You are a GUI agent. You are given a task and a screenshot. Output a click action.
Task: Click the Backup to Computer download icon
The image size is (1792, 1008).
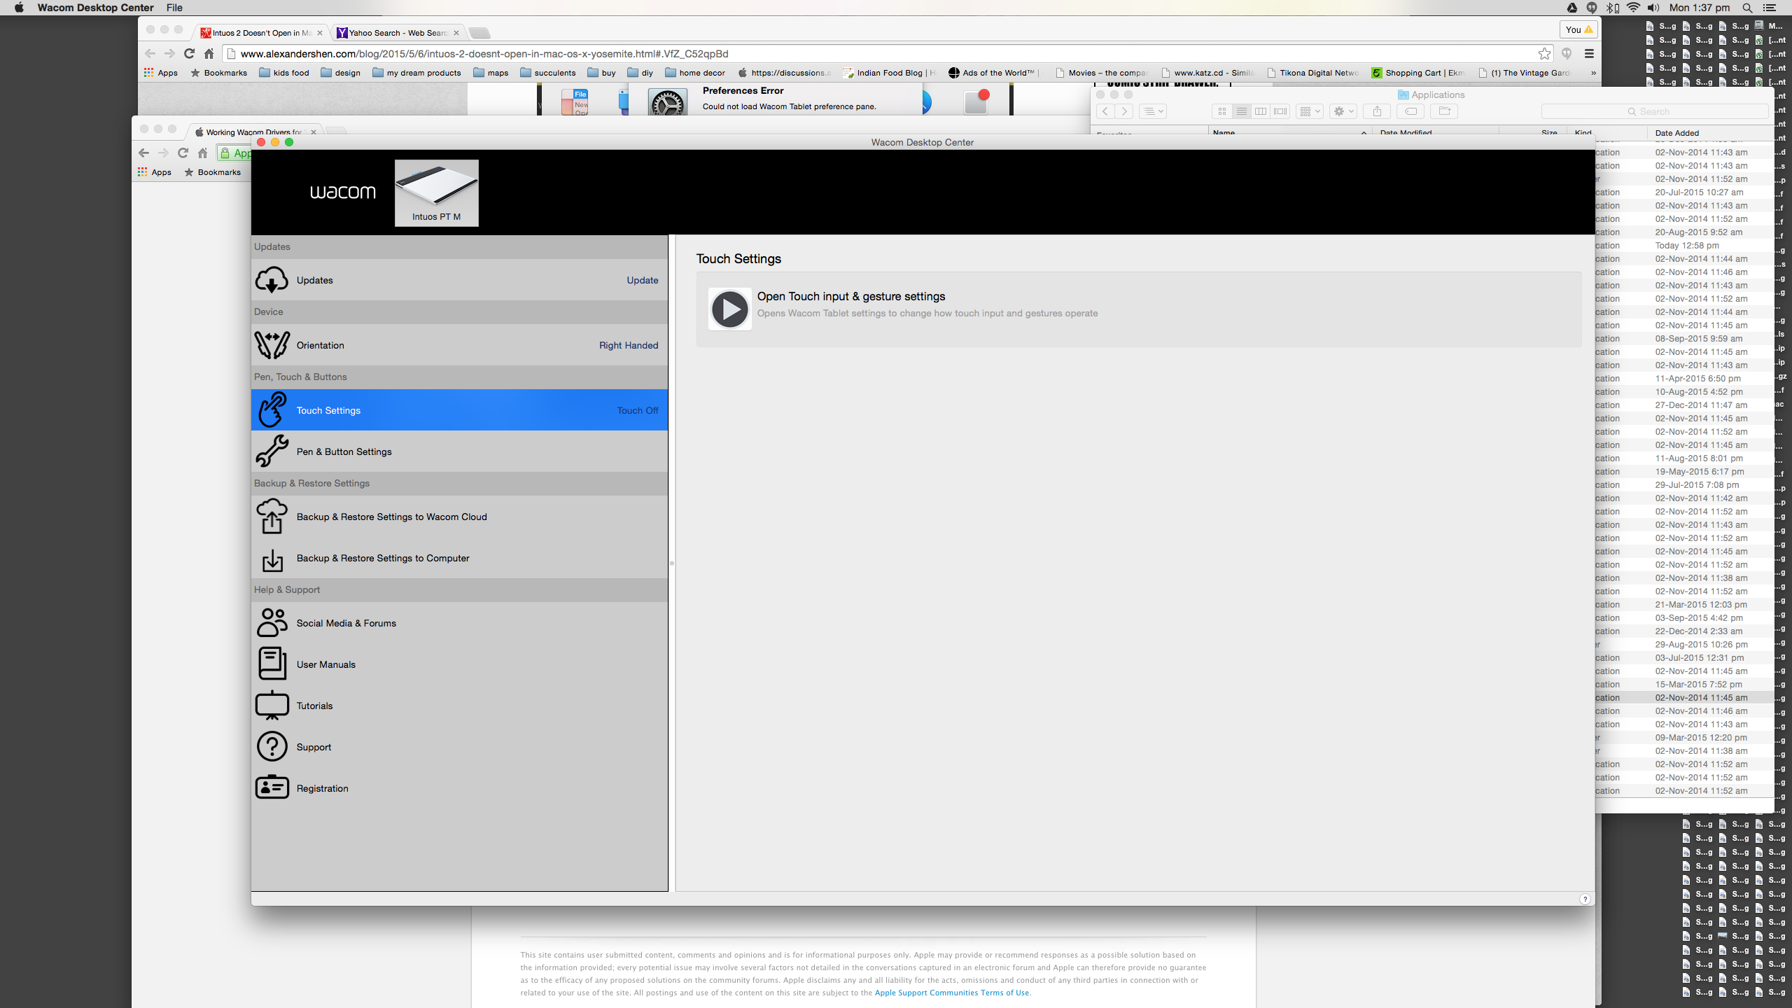(x=272, y=559)
